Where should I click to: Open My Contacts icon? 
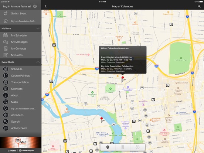6,48
